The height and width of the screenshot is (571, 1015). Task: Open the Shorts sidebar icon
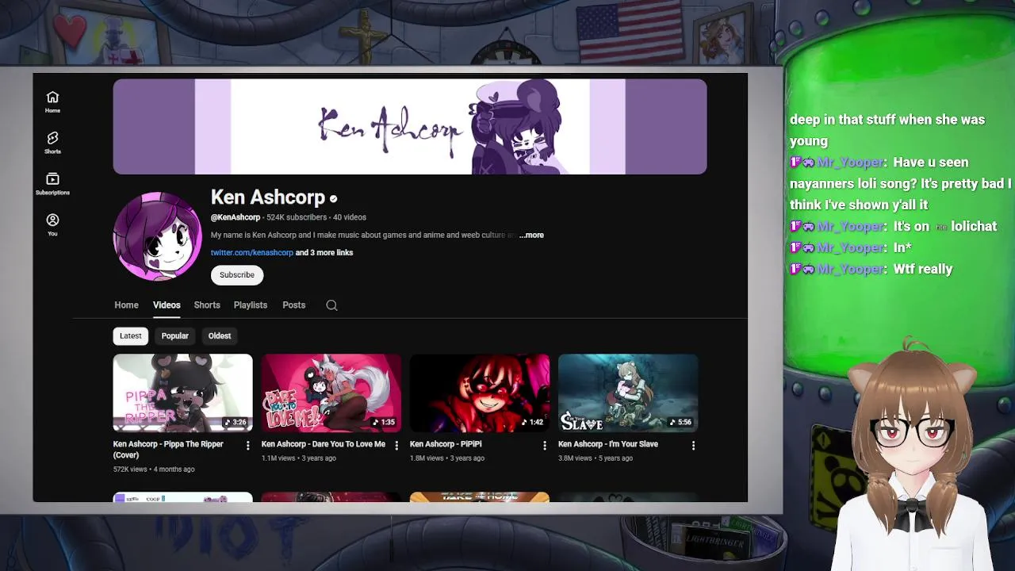52,143
